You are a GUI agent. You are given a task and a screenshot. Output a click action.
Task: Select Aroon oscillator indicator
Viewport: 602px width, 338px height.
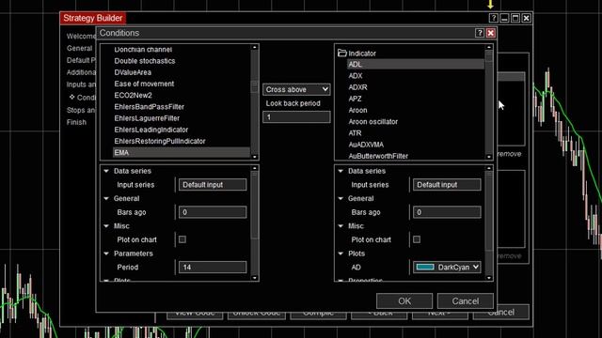coord(372,122)
